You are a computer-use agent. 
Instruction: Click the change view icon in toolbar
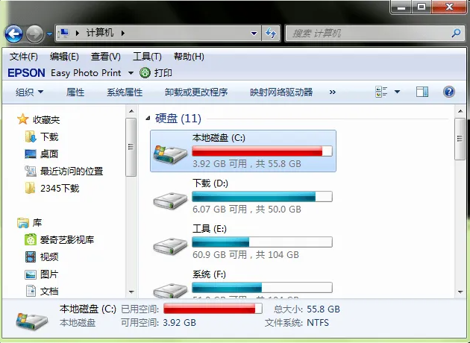pyautogui.click(x=381, y=92)
